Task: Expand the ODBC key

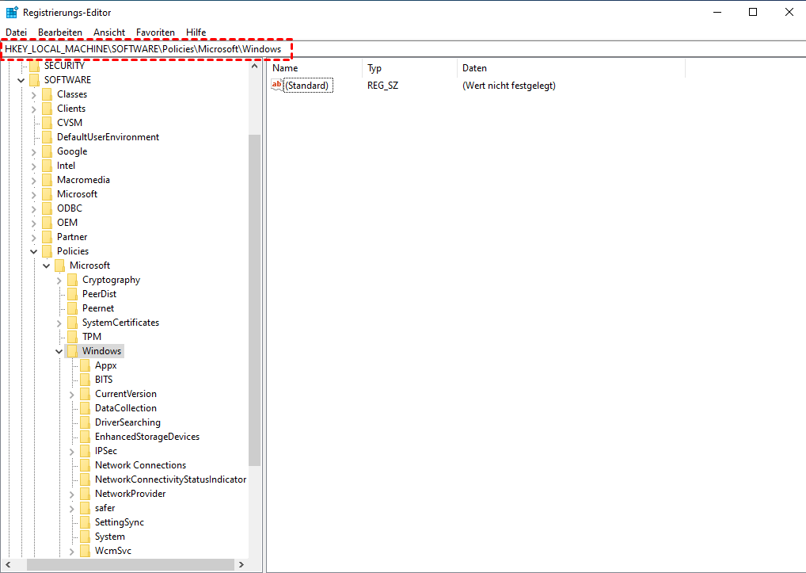Action: pyautogui.click(x=34, y=208)
